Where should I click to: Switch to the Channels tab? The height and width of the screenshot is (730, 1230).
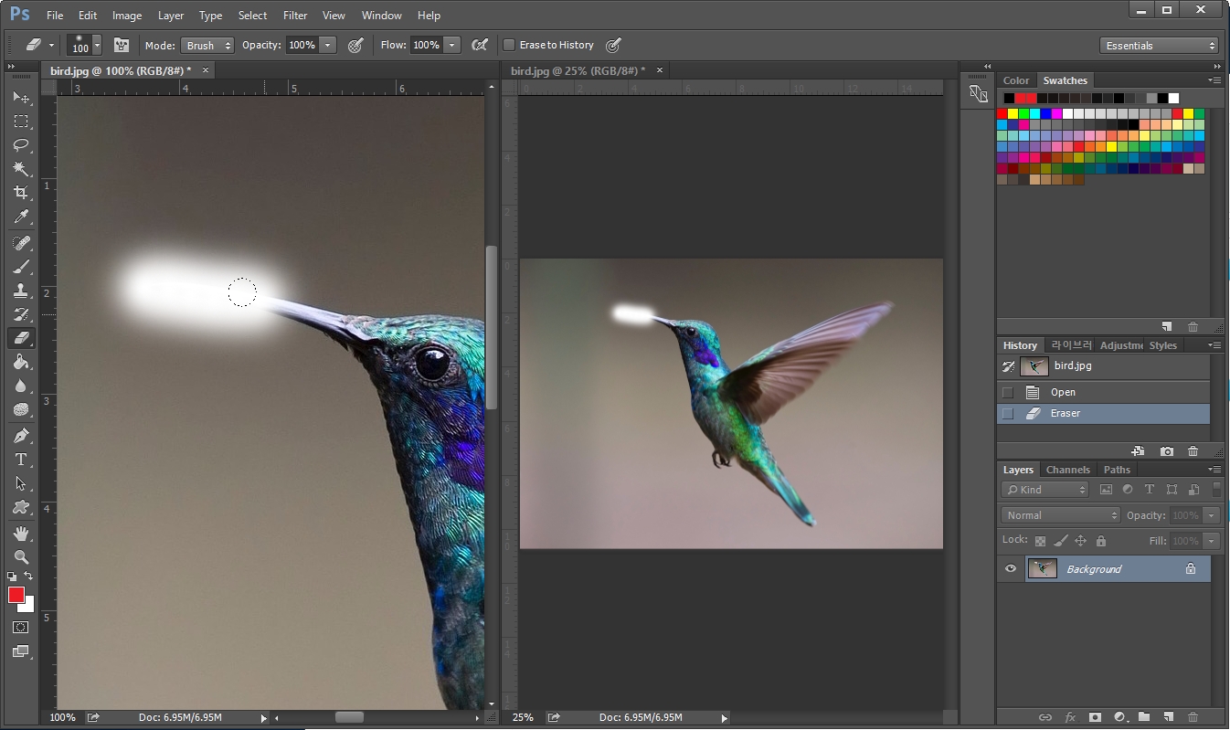(x=1067, y=470)
